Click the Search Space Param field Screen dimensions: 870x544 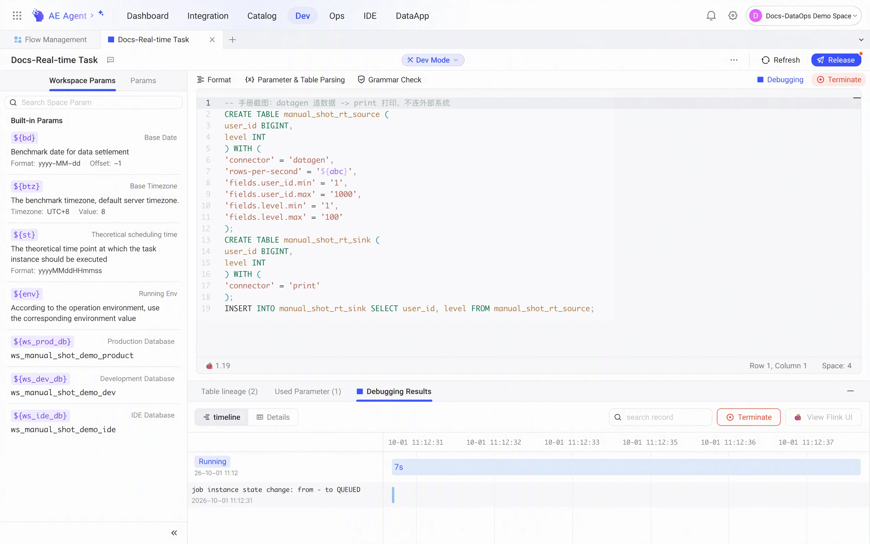(x=94, y=103)
